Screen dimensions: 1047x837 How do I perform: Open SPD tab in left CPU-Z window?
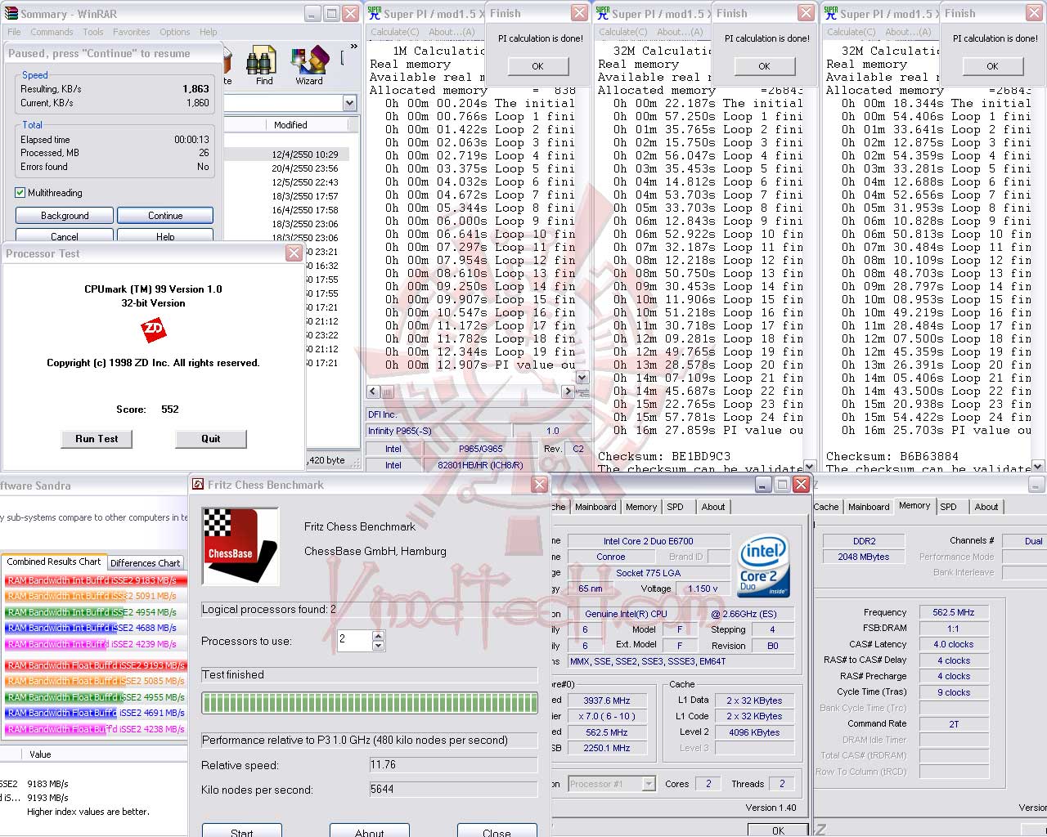[x=675, y=507]
